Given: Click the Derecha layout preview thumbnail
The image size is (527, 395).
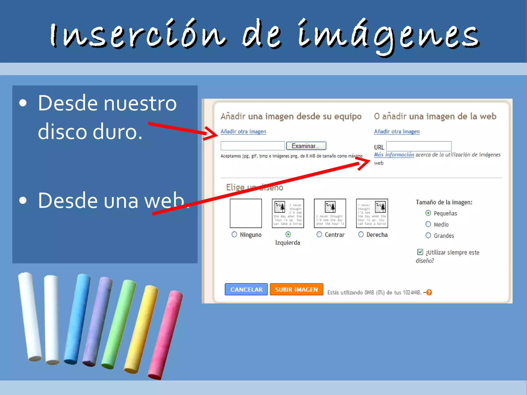Looking at the screenshot, I should [372, 213].
